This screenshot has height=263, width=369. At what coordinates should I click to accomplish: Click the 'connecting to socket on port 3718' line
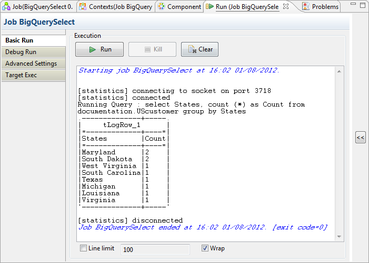(174, 91)
